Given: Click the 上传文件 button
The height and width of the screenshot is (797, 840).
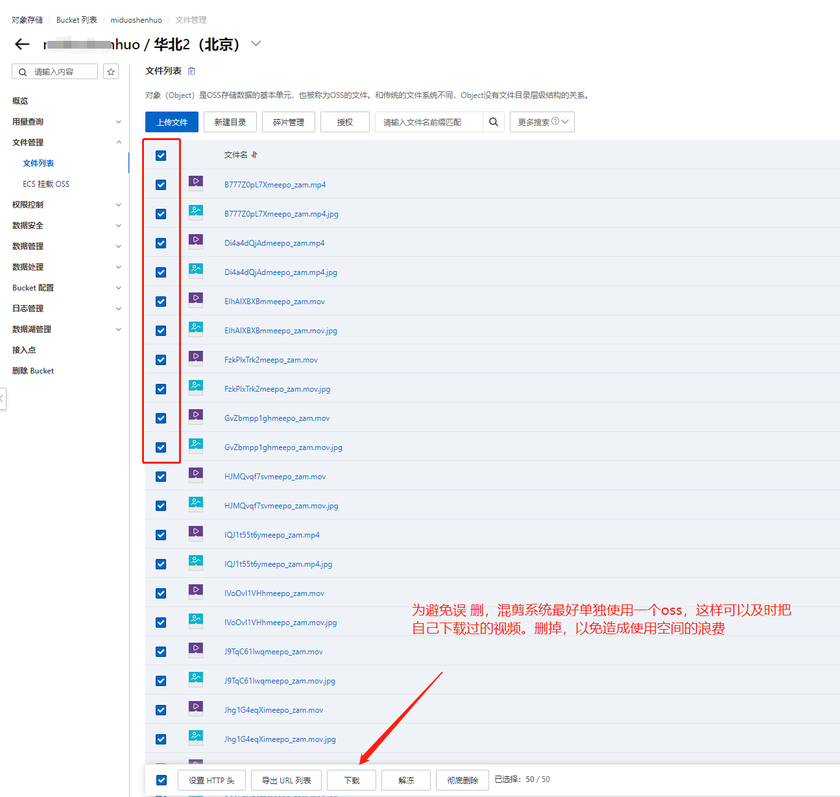Looking at the screenshot, I should 172,122.
